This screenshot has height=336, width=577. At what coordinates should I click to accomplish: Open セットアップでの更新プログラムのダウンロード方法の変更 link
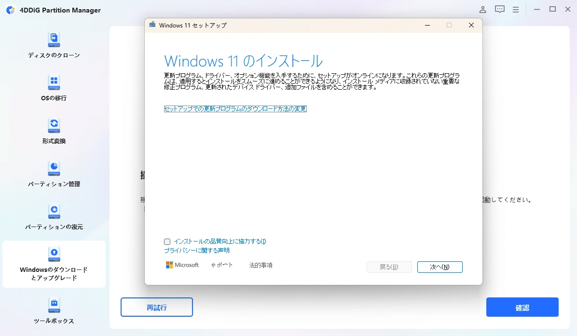[x=235, y=109]
